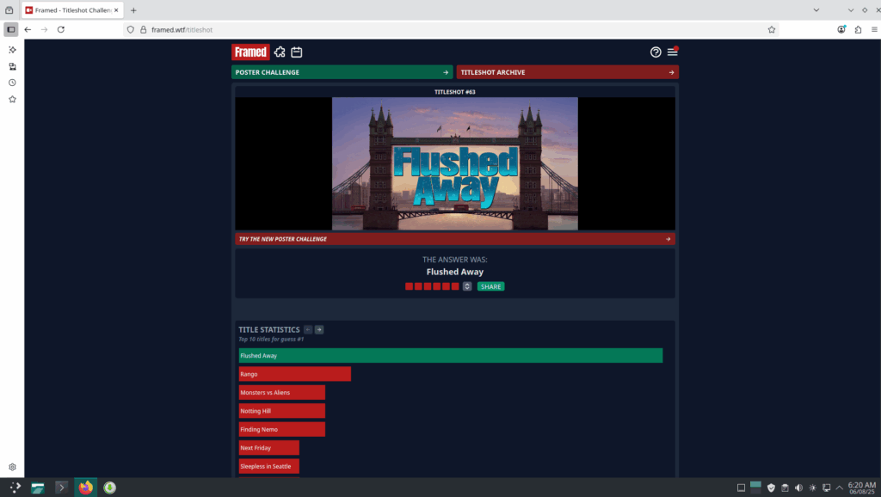Go to the Poster Challenge

(x=342, y=72)
